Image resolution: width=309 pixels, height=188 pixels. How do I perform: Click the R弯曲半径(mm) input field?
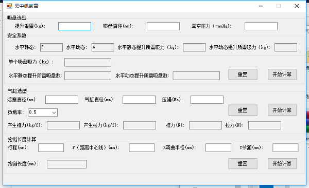tap(218, 148)
